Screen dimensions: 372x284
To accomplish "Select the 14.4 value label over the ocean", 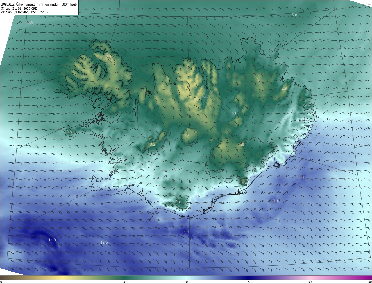I will 185,232.
